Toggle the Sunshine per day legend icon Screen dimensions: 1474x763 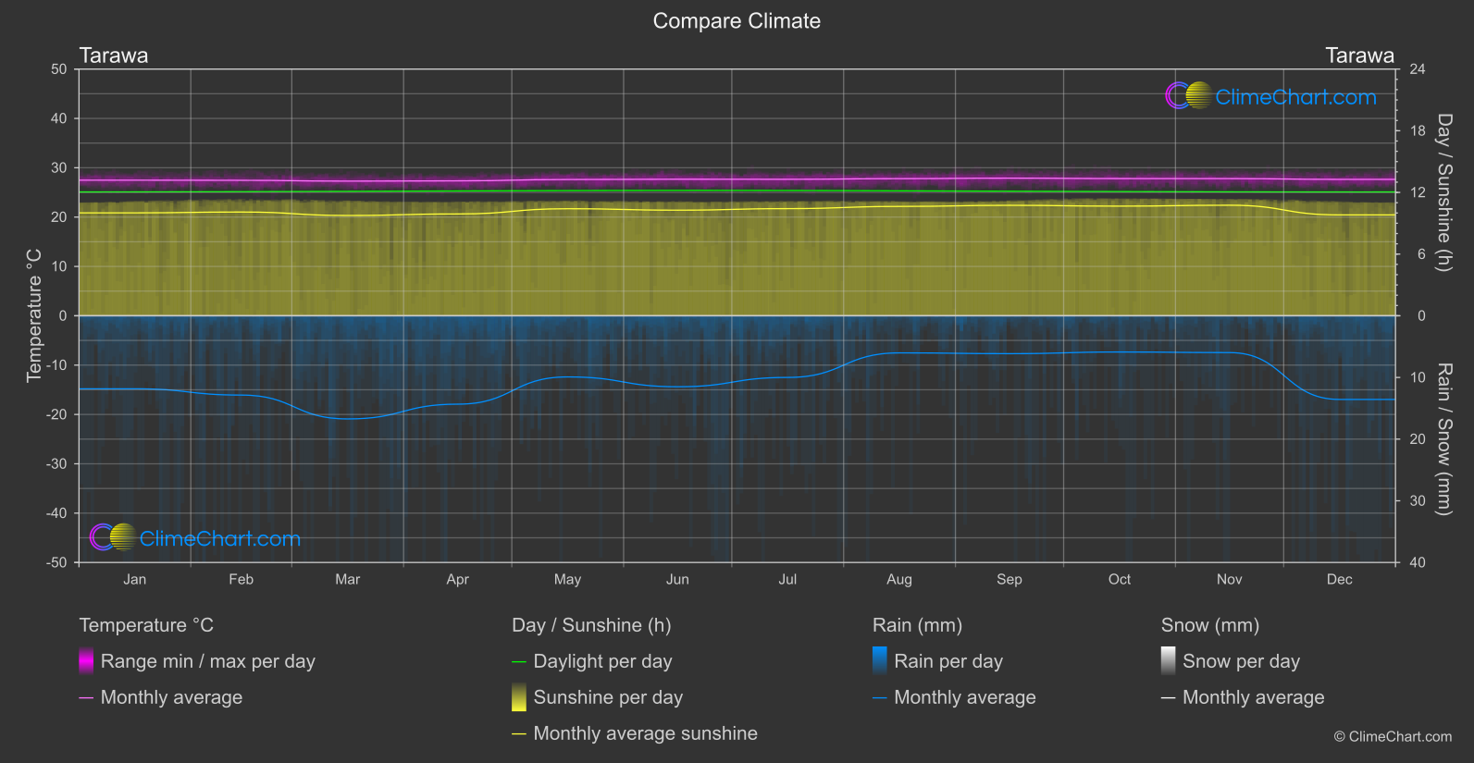[x=519, y=697]
